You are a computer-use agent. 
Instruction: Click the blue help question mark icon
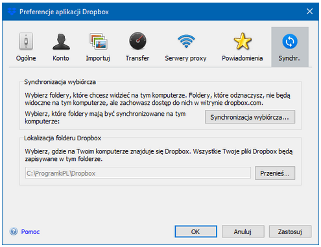tap(14, 231)
